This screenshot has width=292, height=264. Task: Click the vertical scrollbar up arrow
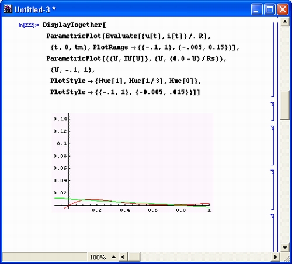point(285,22)
